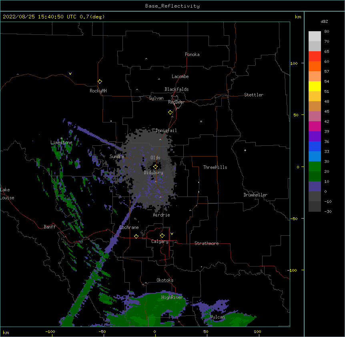Screen dimensions: 345x337
Task: Click the white asterisk marker east of RedDeer
Action: tap(201, 121)
